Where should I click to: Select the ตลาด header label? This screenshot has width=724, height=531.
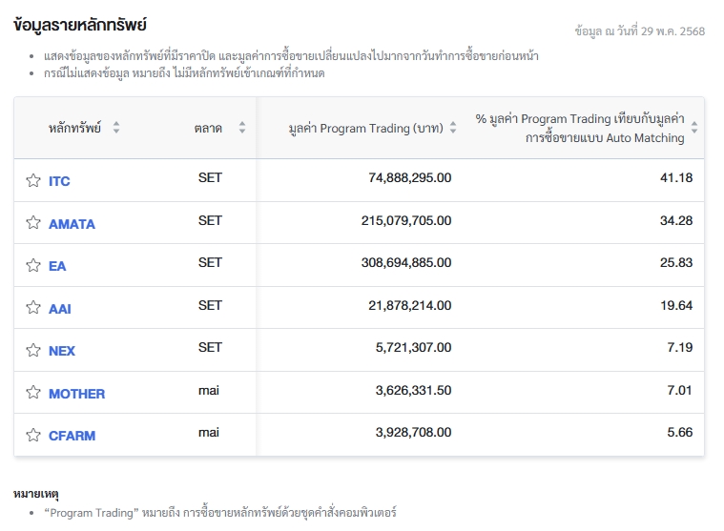208,128
